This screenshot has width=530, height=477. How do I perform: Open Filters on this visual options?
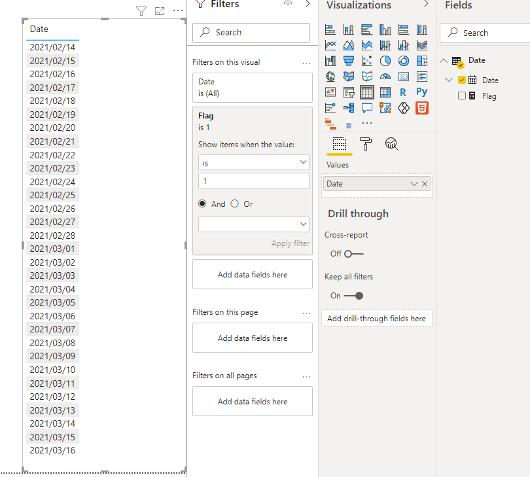pyautogui.click(x=306, y=63)
